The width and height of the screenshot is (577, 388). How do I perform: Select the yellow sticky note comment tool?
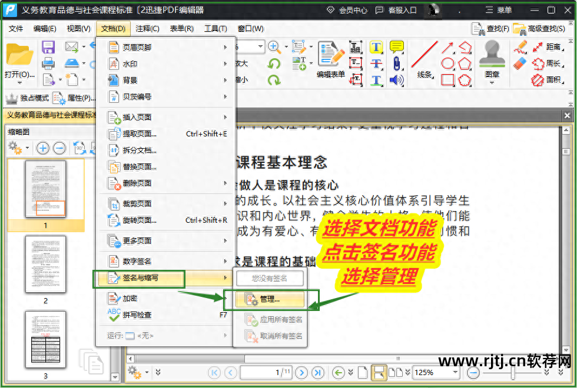(396, 47)
